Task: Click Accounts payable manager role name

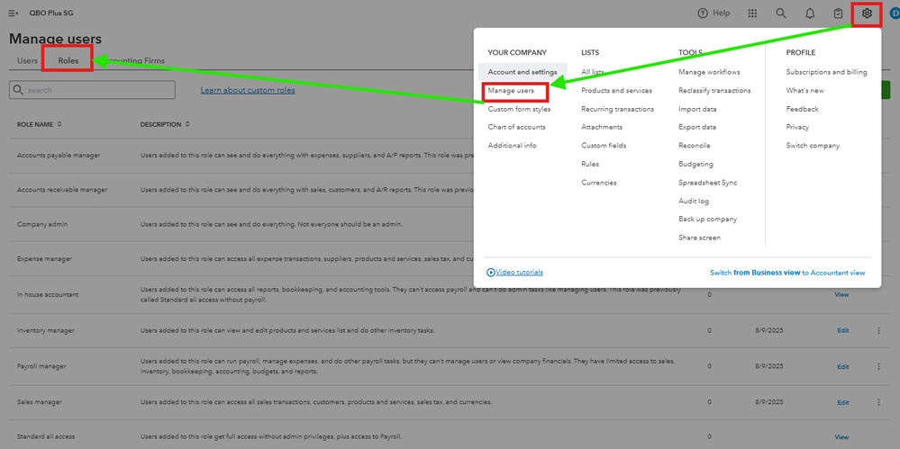Action: (59, 155)
